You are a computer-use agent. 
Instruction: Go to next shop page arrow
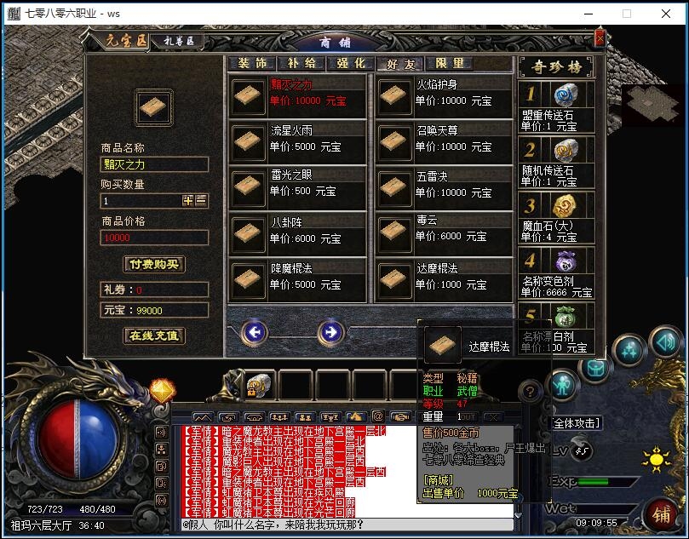(330, 332)
